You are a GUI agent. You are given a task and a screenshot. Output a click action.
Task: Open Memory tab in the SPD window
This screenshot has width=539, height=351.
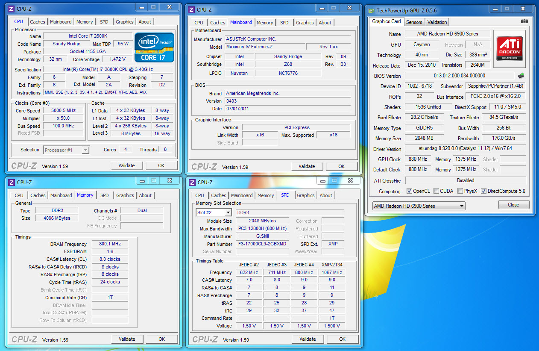click(x=266, y=195)
